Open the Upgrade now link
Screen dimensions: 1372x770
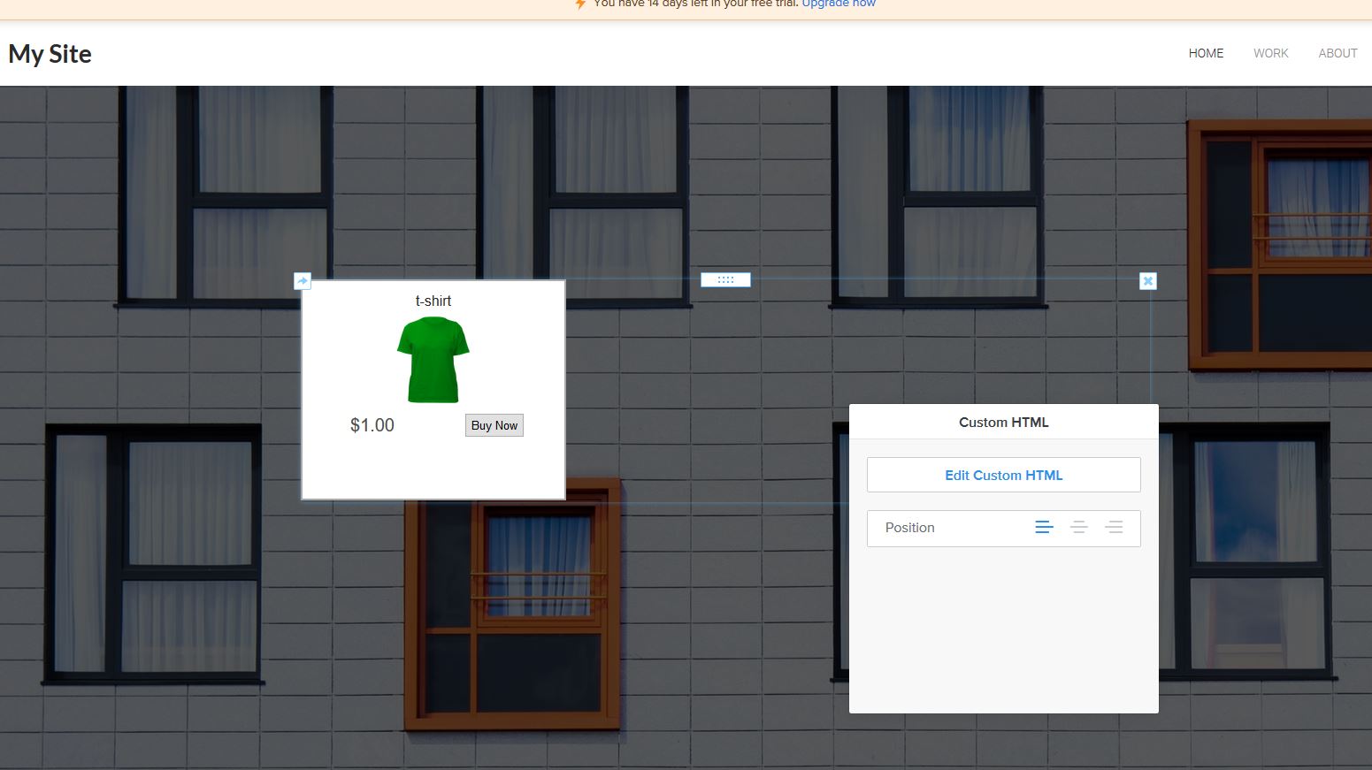pyautogui.click(x=839, y=4)
